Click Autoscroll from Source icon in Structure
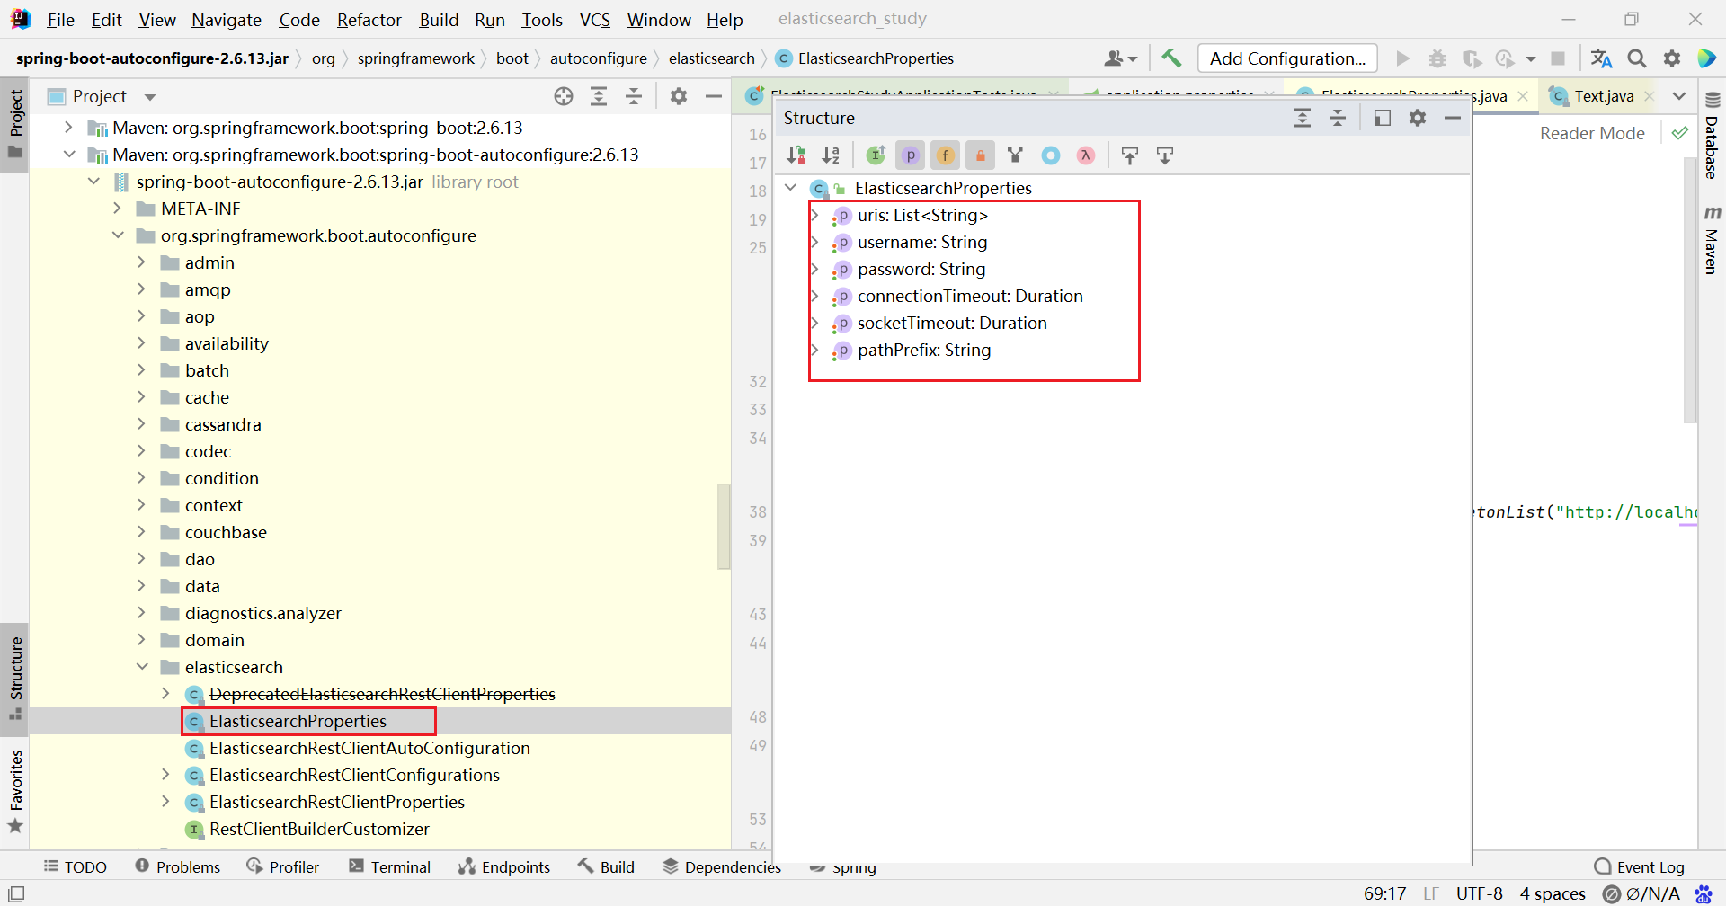The height and width of the screenshot is (906, 1726). 1165,155
